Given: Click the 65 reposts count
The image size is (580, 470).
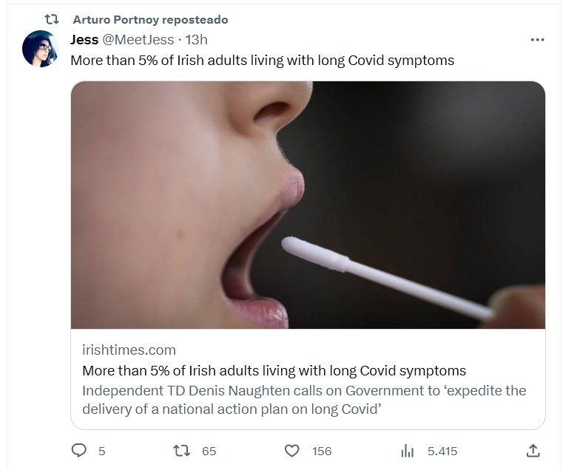Looking at the screenshot, I should click(x=209, y=451).
